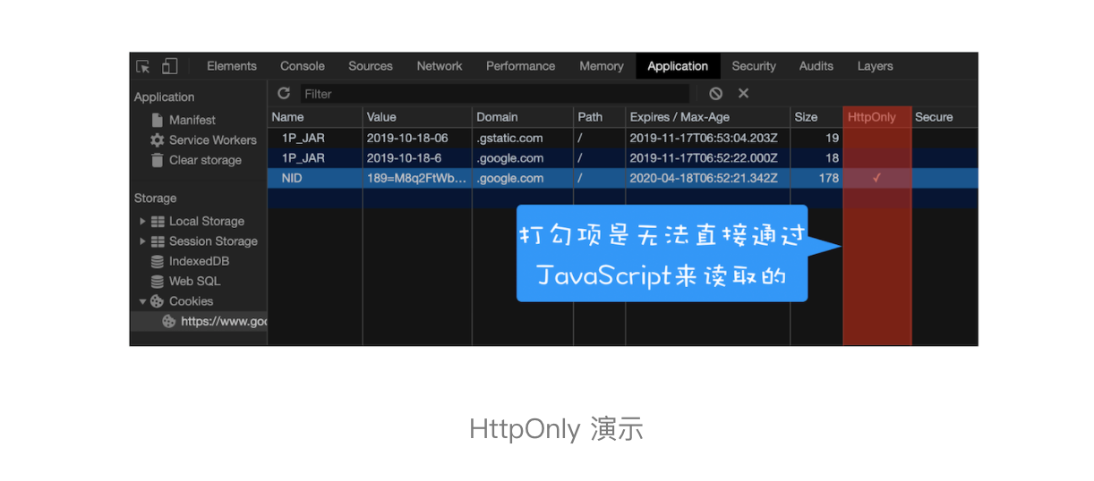Image resolution: width=1094 pixels, height=481 pixels.
Task: Switch to the Elements tab
Action: pyautogui.click(x=232, y=66)
